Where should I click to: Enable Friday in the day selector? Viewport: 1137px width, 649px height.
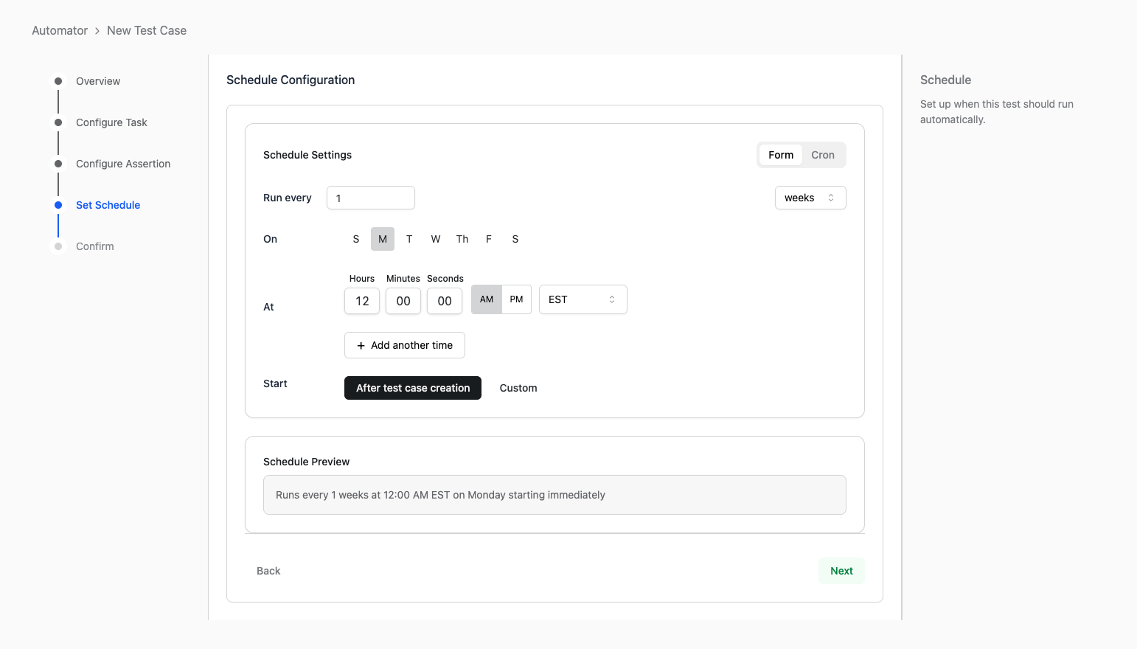coord(489,239)
